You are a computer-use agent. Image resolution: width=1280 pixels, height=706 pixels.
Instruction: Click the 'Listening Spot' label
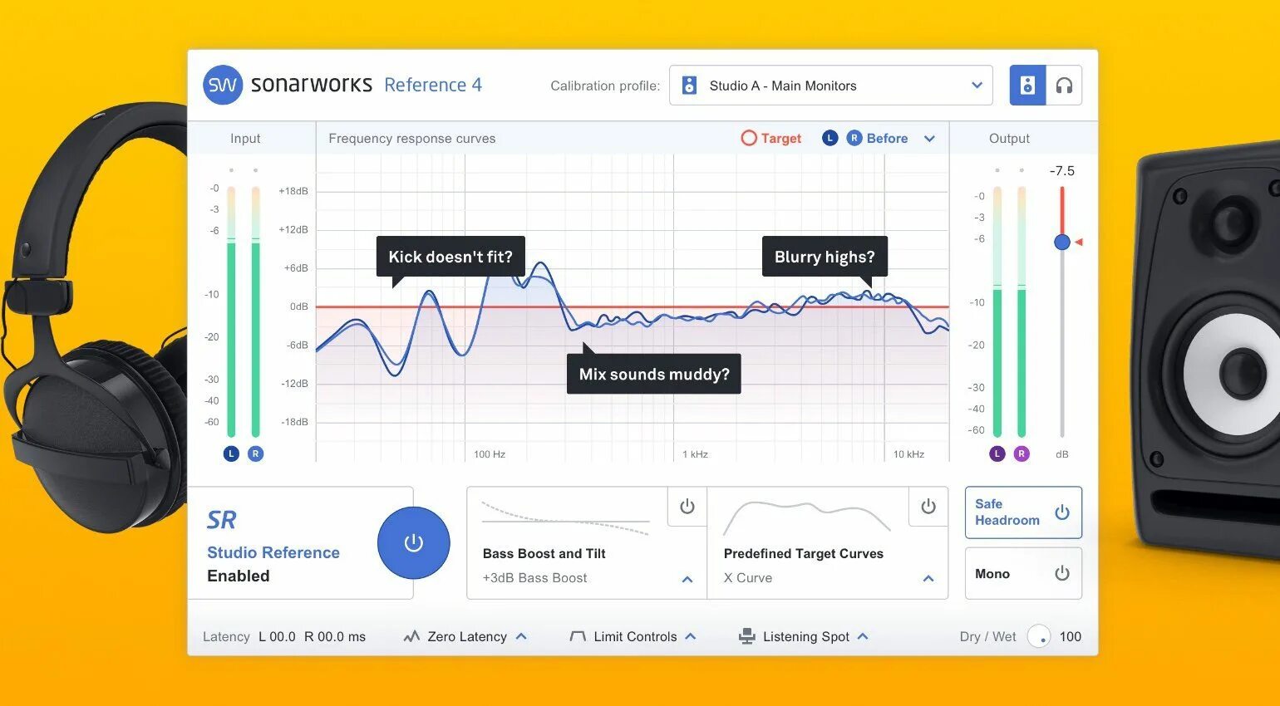tap(806, 636)
